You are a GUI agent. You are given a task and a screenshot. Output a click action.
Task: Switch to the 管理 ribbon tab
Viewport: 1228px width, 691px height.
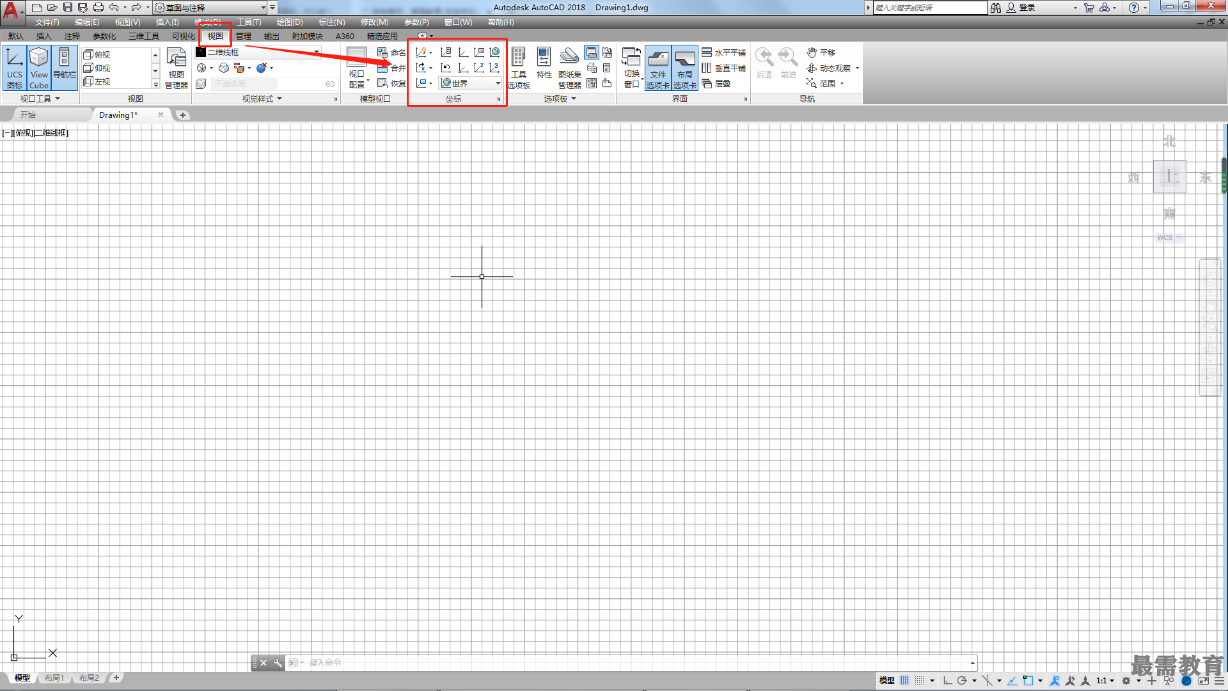[x=244, y=36]
